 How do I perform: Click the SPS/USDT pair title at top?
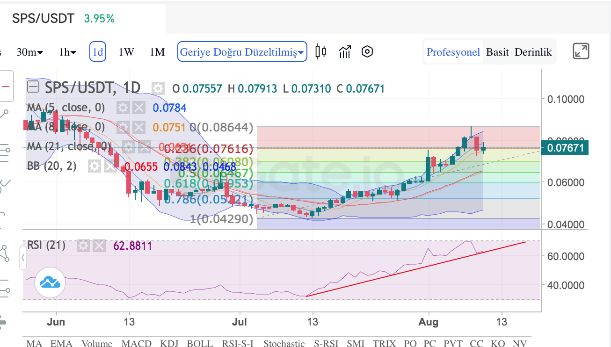(x=43, y=18)
